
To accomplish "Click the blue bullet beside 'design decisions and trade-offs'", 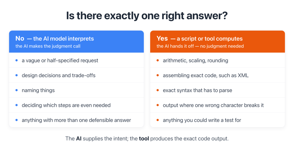I will tap(16, 75).
